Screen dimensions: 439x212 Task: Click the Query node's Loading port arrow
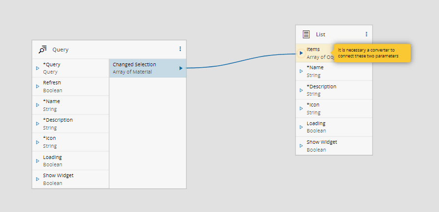38,161
